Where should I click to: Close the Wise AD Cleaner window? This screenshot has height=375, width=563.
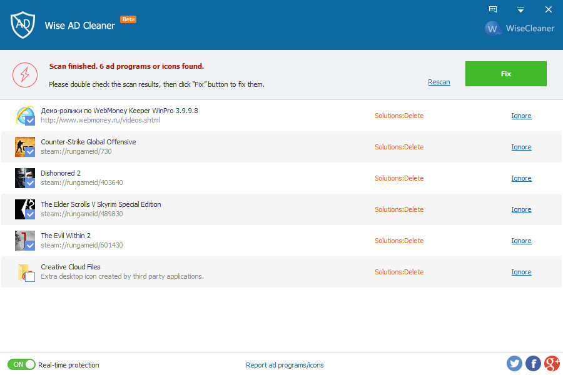click(x=548, y=10)
